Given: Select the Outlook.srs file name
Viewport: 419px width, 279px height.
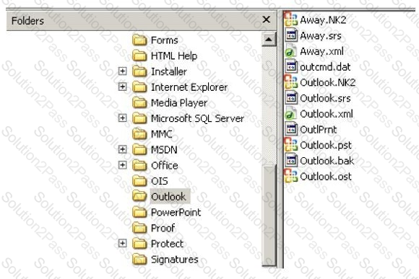Looking at the screenshot, I should 325,98.
